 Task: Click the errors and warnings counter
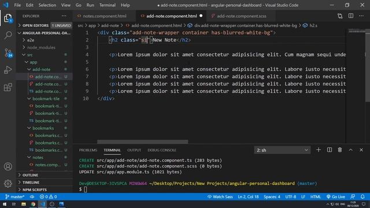(x=48, y=196)
